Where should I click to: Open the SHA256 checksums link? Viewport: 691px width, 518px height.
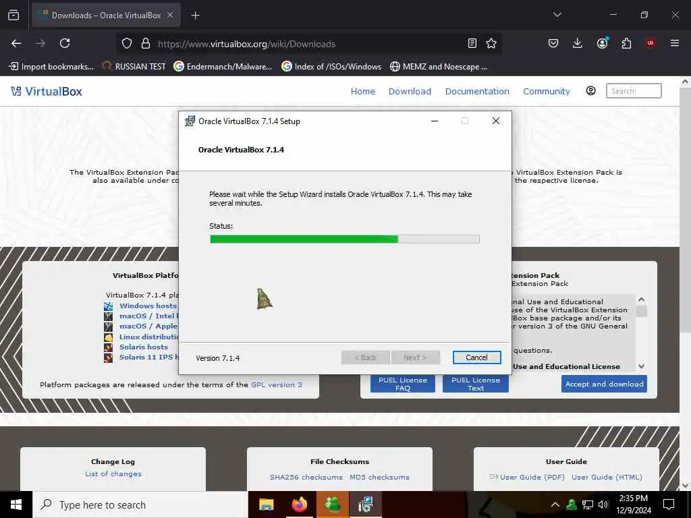point(306,477)
